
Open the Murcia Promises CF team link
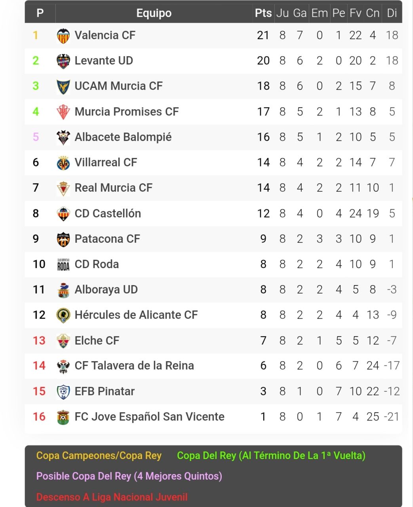[x=127, y=112]
